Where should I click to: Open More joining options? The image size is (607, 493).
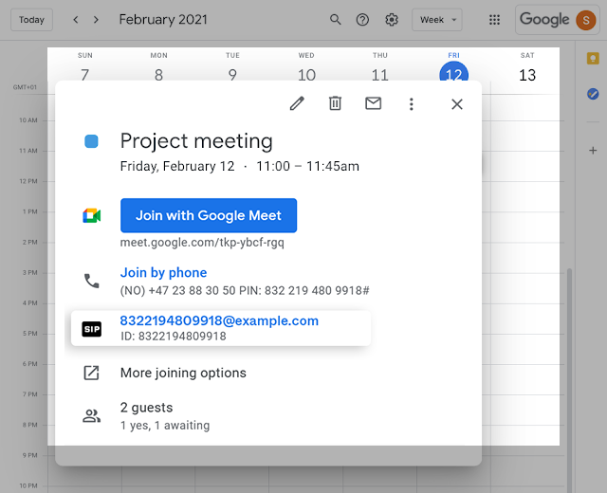(x=183, y=373)
